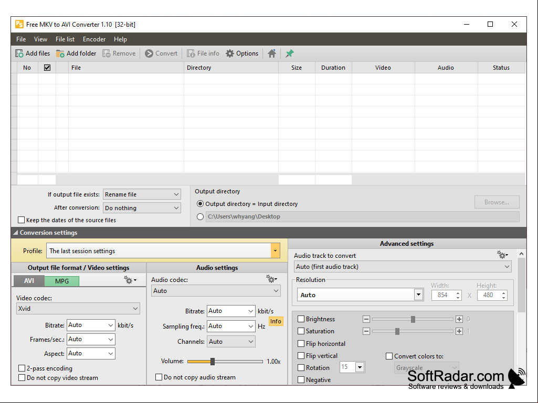
Task: Click the Volume slider handle
Action: pyautogui.click(x=213, y=361)
